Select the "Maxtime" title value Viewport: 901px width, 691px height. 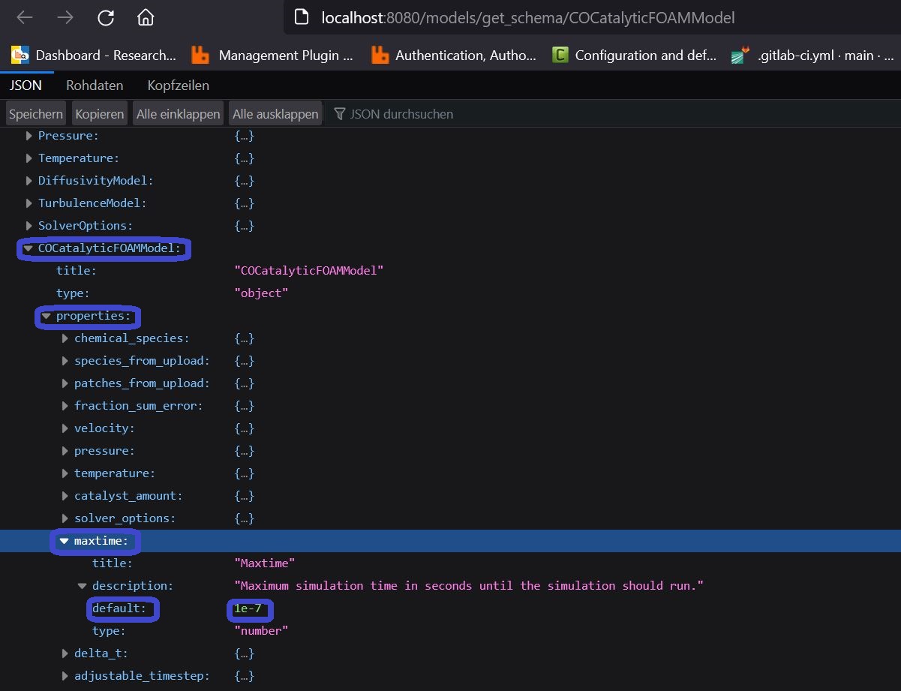[x=266, y=563]
